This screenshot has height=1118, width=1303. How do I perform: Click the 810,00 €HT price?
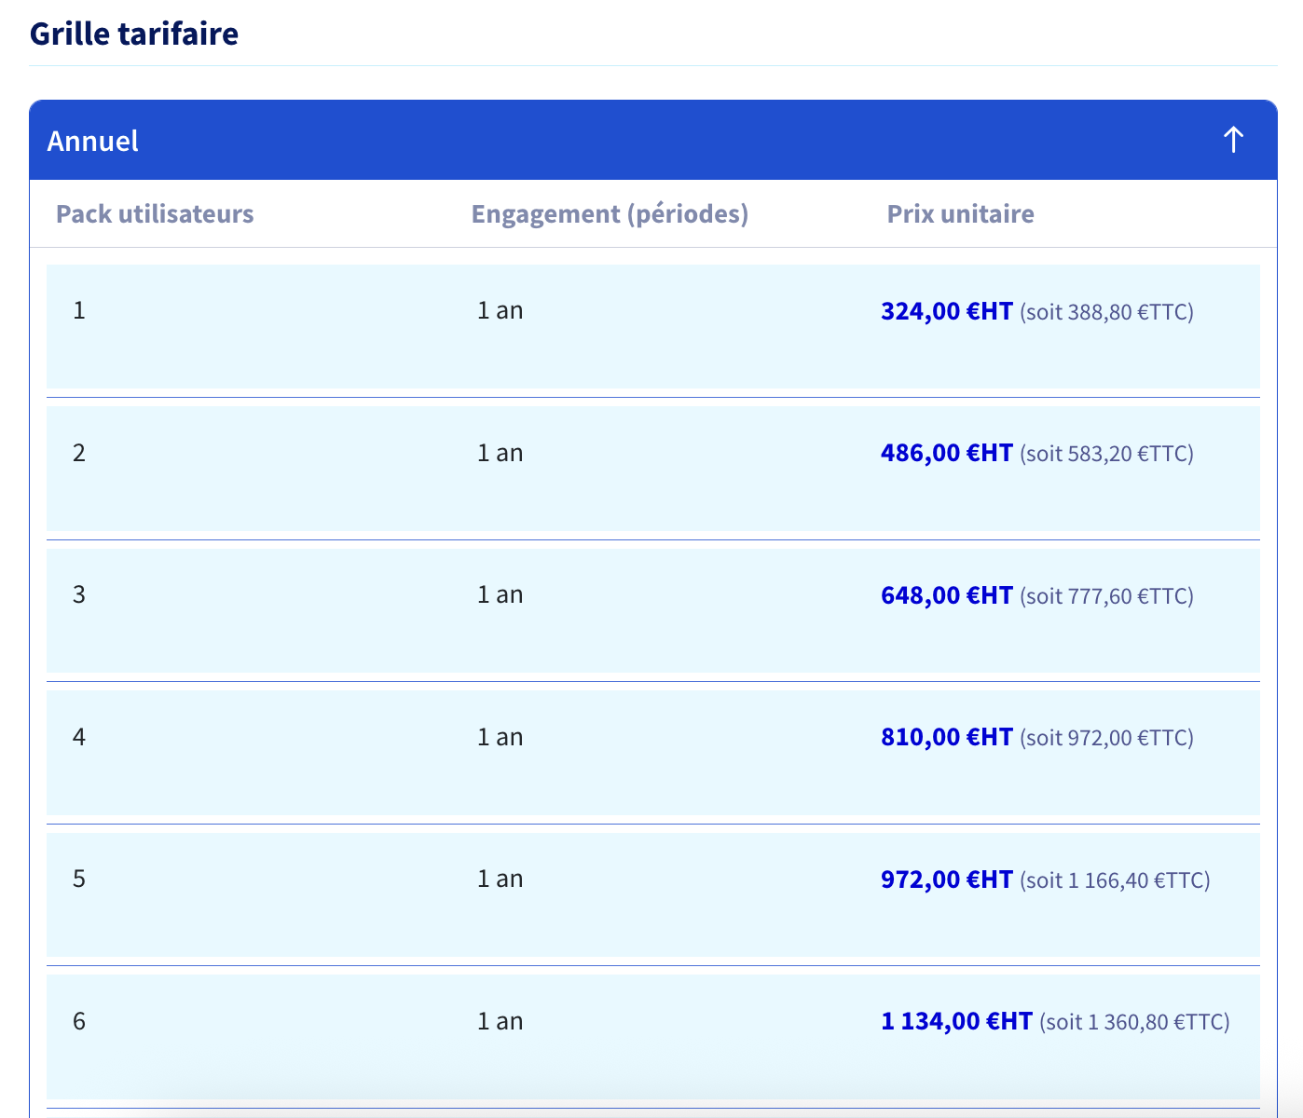[947, 737]
